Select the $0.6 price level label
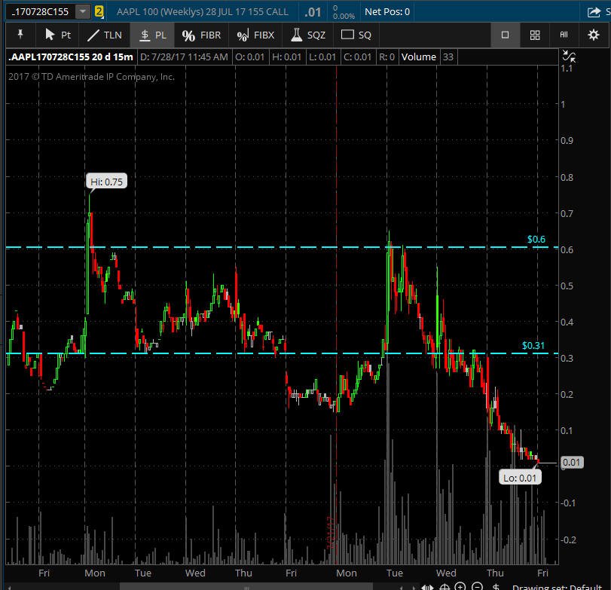 (x=536, y=240)
